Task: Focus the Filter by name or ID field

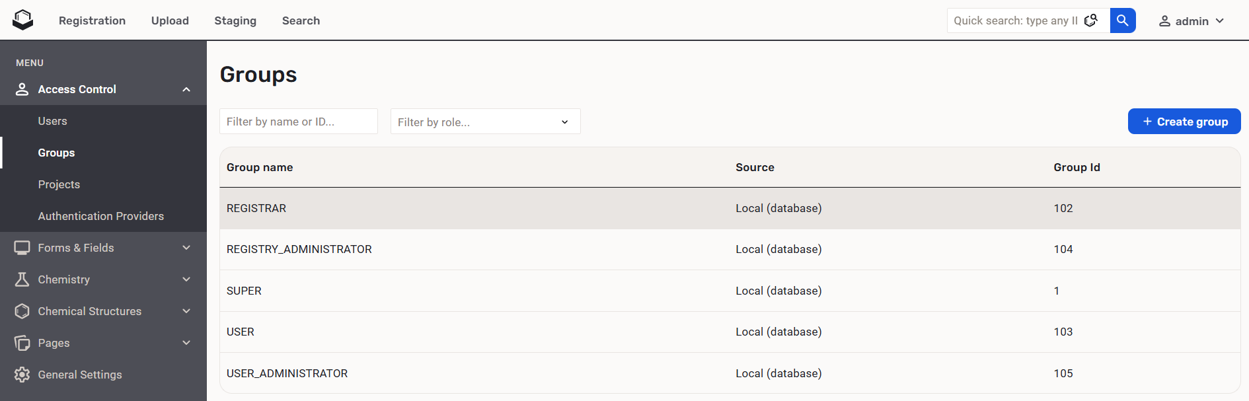Action: point(298,122)
